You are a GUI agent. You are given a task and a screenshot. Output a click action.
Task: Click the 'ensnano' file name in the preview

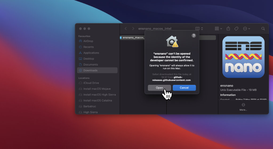point(227,85)
